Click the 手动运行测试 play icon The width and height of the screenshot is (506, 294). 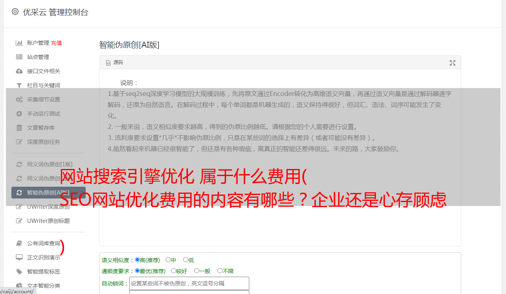[19, 114]
